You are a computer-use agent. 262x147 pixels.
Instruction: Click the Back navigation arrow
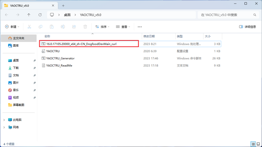[x=7, y=15]
